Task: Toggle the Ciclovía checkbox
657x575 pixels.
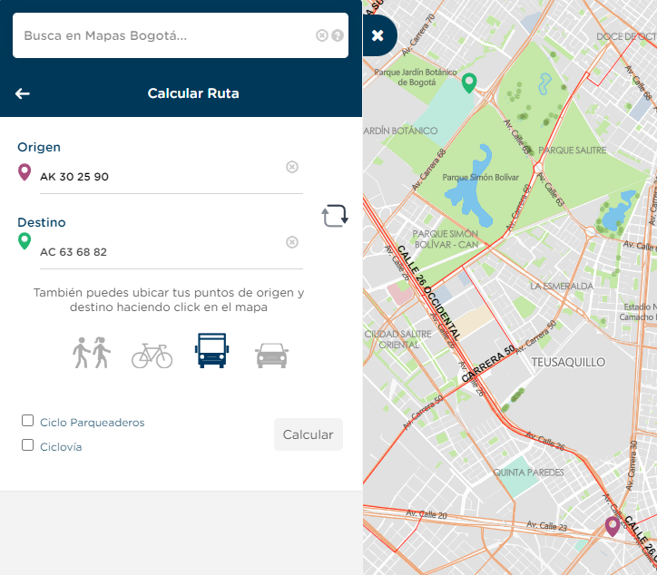Action: click(28, 445)
